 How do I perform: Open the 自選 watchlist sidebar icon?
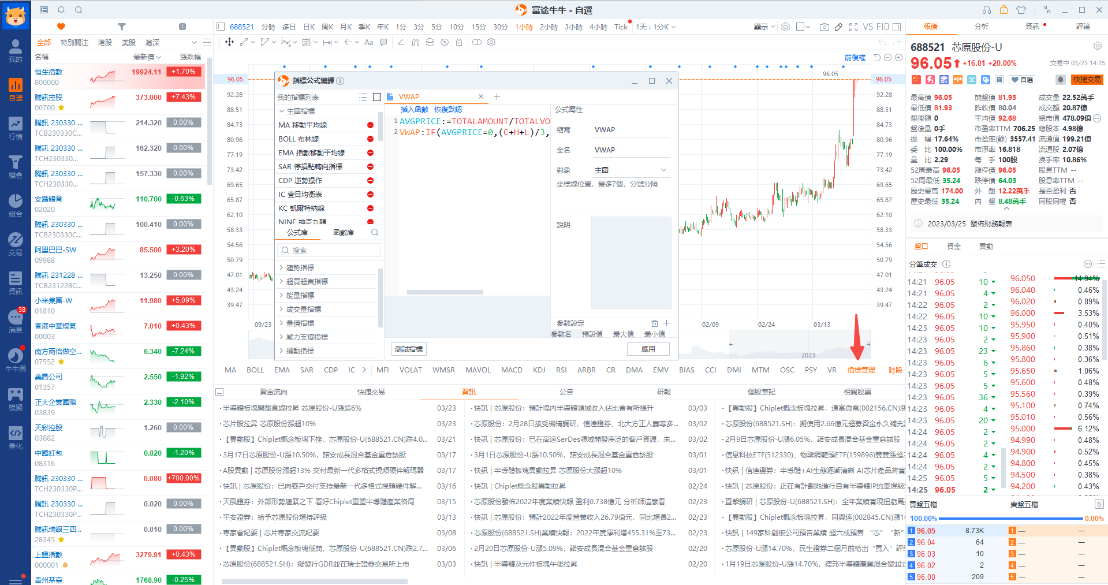pyautogui.click(x=16, y=90)
